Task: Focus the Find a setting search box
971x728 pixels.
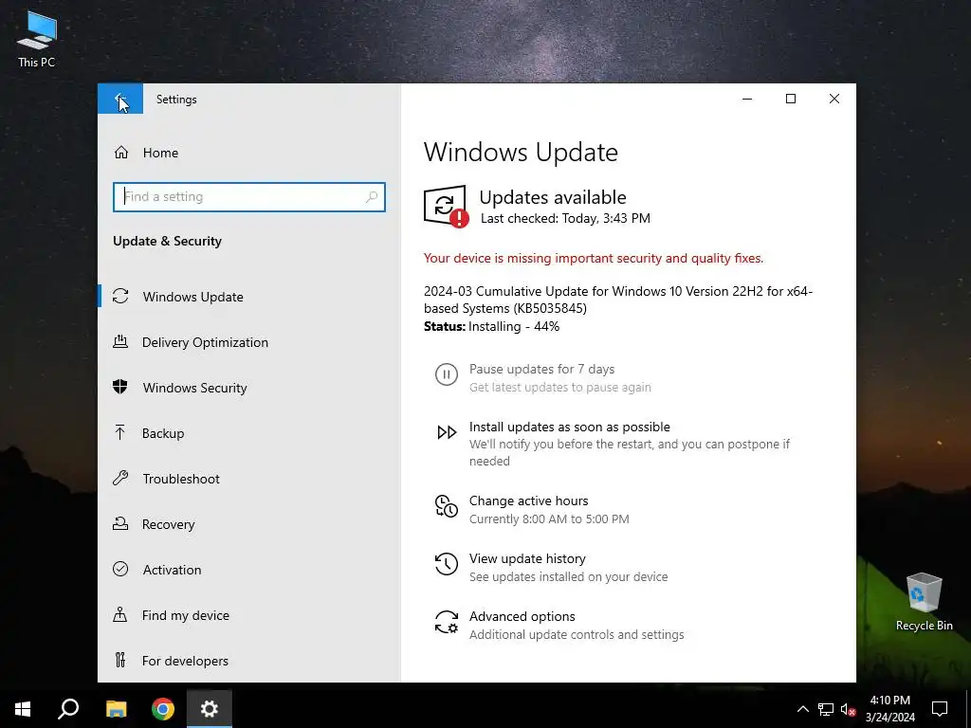Action: coord(249,197)
